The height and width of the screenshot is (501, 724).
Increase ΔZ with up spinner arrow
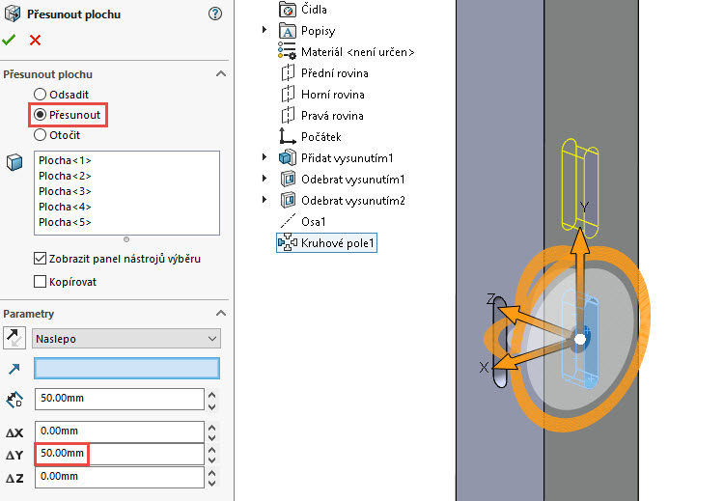212,473
